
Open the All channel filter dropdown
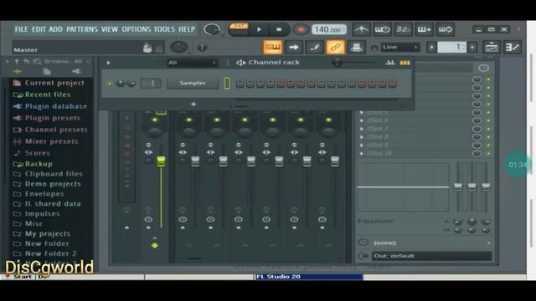coord(192,63)
